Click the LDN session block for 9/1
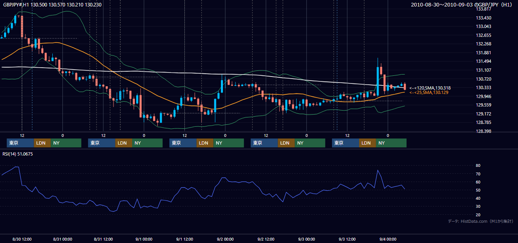 [205, 143]
